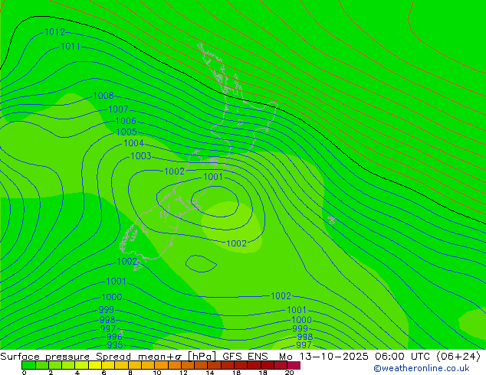Click the "[hPa]" unit text
This screenshot has height=375, width=486.
(x=202, y=357)
